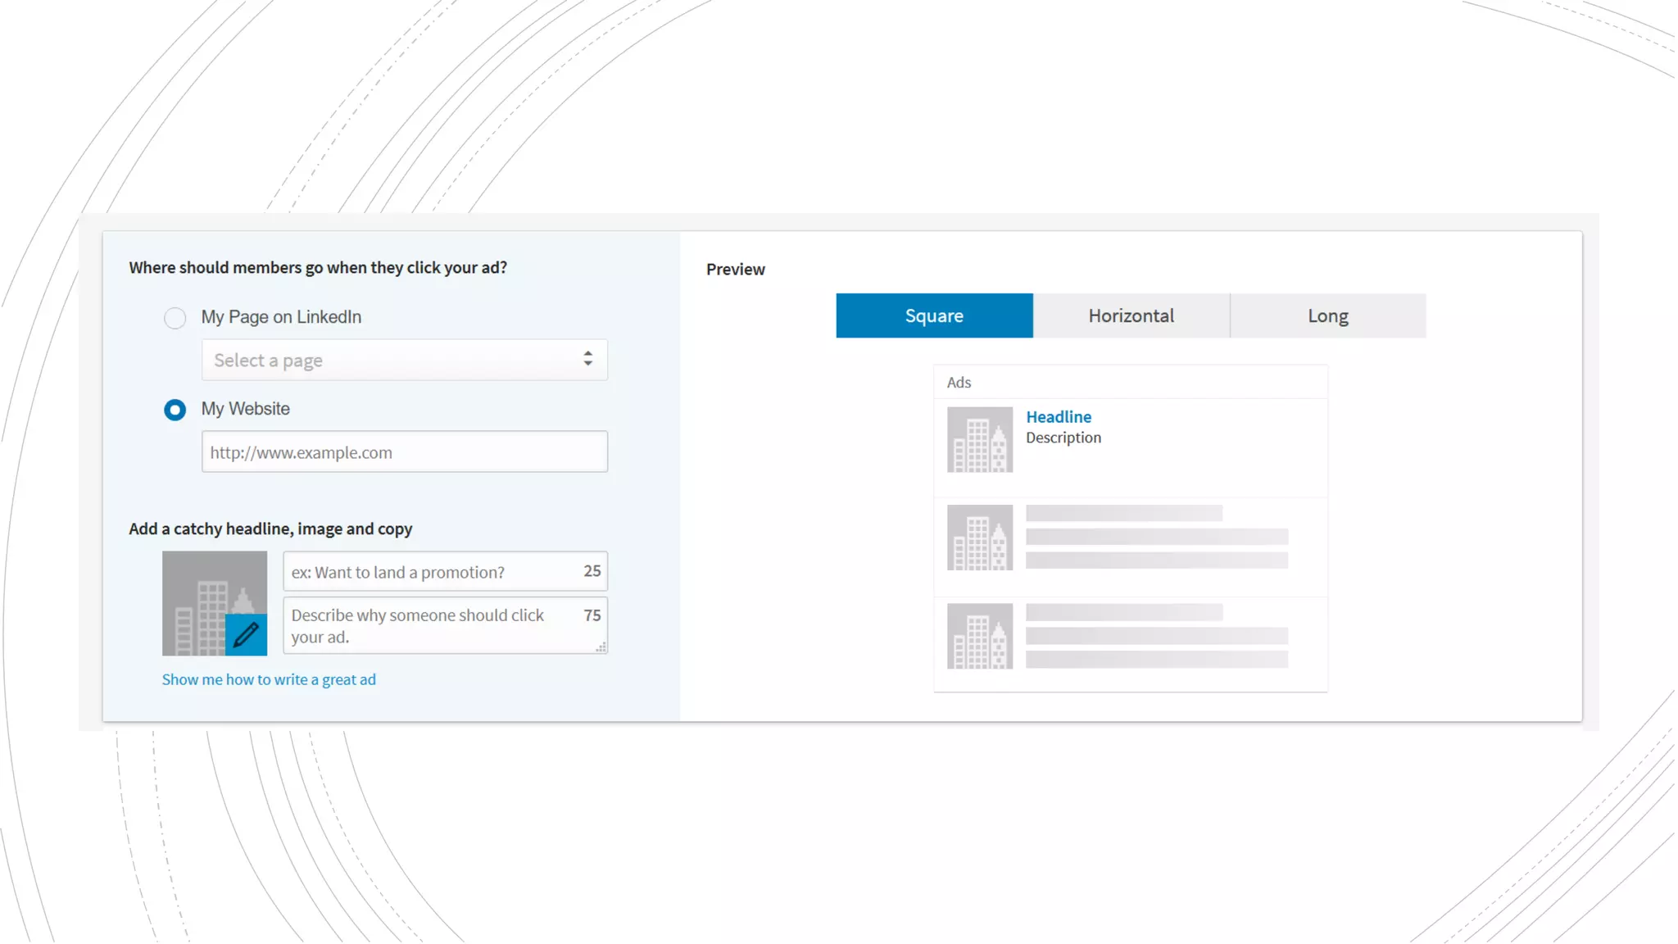Click the Select a page dropdown arrows
The image size is (1678, 944).
tap(587, 359)
